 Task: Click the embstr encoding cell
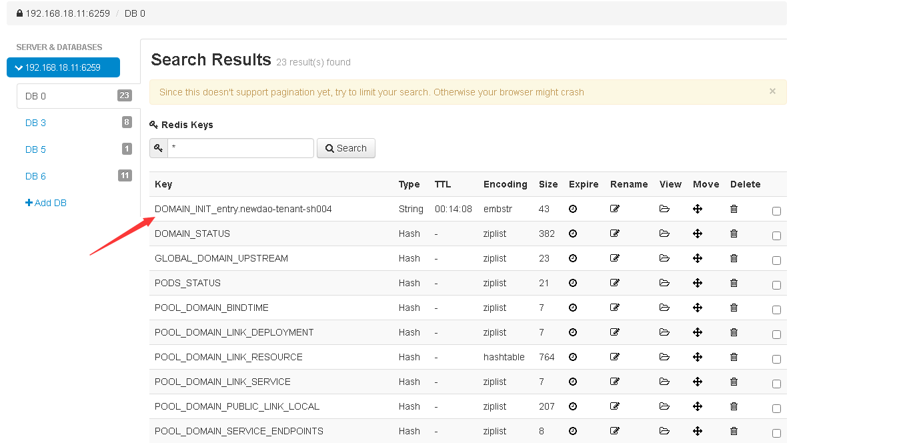tap(498, 209)
